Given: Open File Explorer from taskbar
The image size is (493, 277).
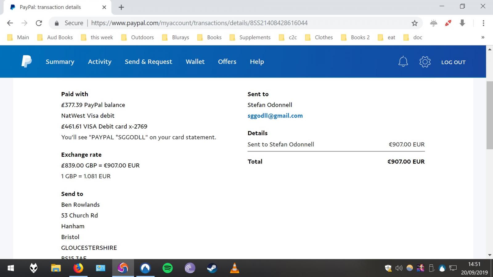Looking at the screenshot, I should (x=56, y=268).
